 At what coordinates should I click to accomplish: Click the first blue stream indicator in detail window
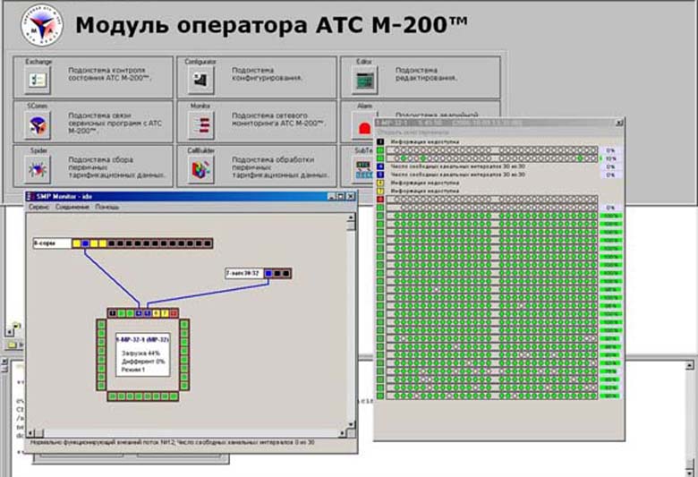coord(380,166)
